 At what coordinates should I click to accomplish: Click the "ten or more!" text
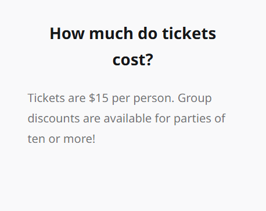click(62, 139)
